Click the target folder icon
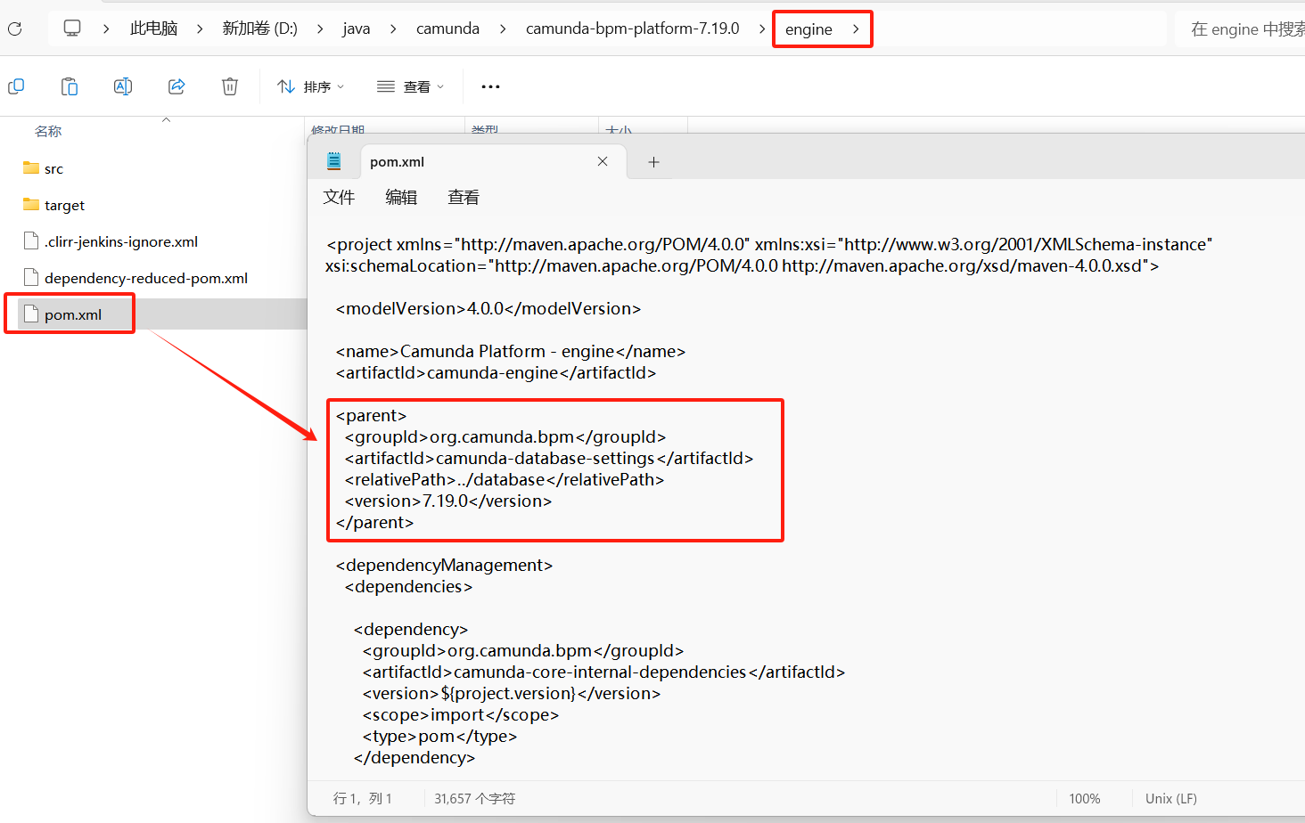 (x=31, y=204)
